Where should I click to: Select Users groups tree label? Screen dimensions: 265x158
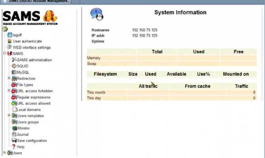(x=28, y=122)
